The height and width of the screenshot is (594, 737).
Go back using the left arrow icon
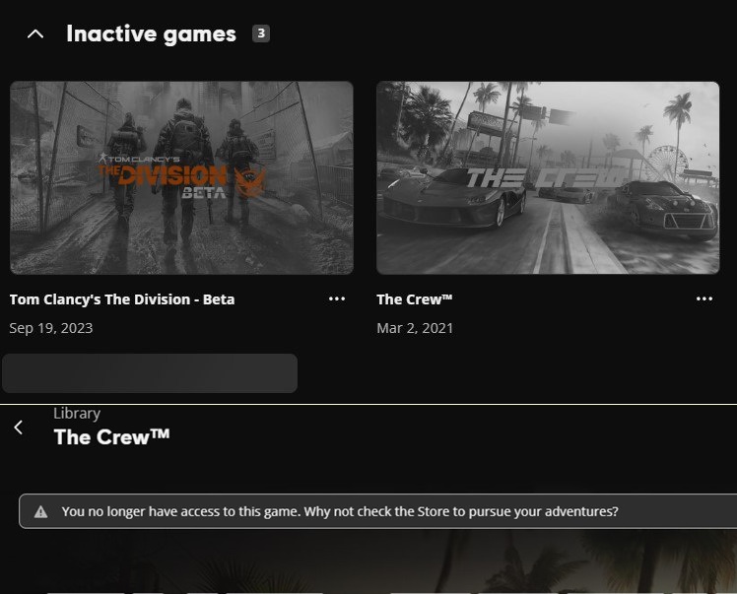coord(19,428)
